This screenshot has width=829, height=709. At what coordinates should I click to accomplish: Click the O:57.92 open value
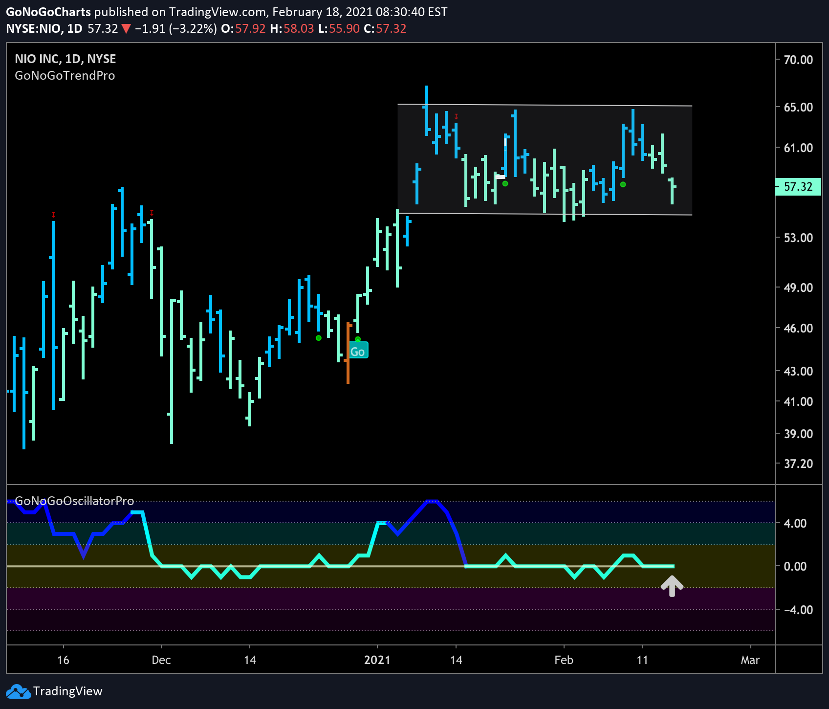click(243, 29)
